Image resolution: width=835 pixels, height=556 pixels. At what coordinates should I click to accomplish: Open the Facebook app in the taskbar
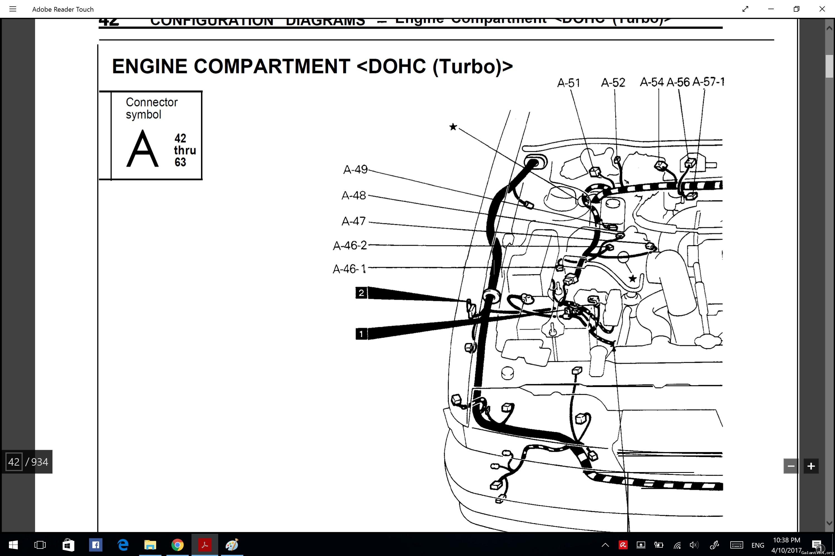point(95,545)
